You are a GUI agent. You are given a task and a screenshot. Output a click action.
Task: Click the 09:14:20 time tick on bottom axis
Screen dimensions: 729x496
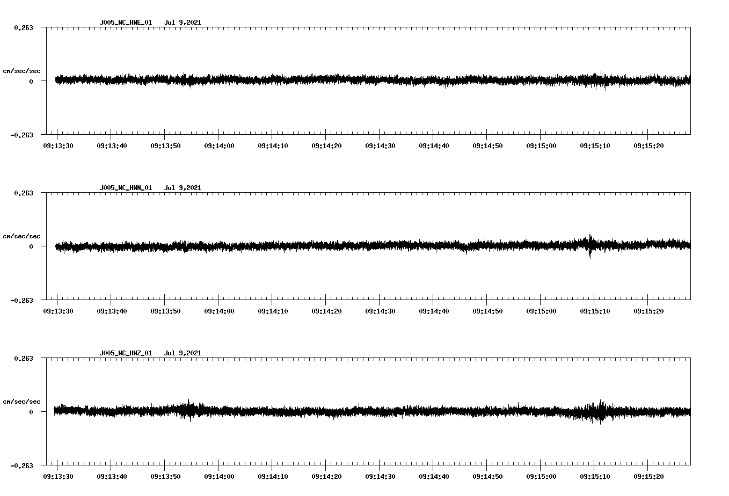(x=326, y=476)
